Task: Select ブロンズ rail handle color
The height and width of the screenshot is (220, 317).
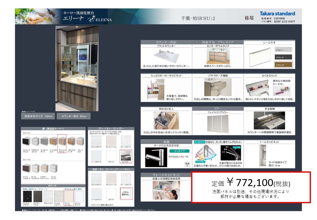Action: coord(283,65)
